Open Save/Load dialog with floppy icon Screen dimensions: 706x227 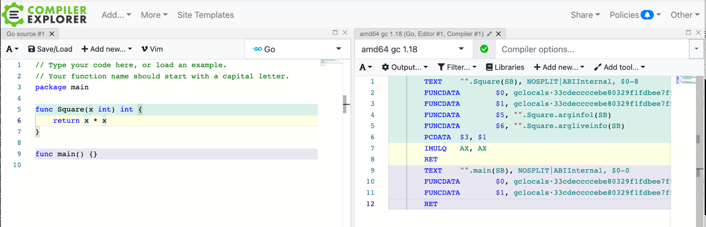coord(50,49)
